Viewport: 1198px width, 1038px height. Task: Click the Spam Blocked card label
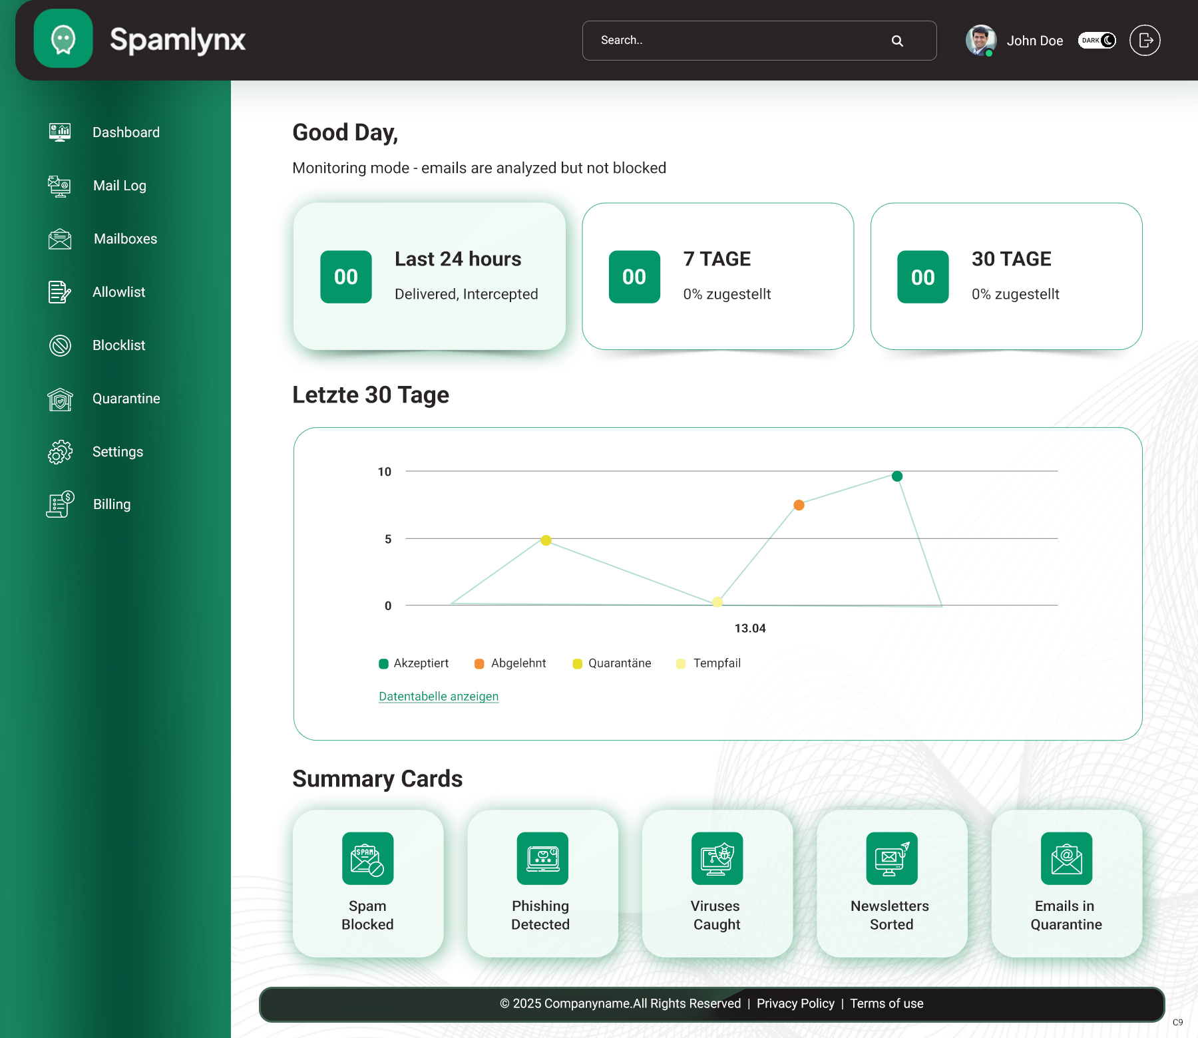367,915
